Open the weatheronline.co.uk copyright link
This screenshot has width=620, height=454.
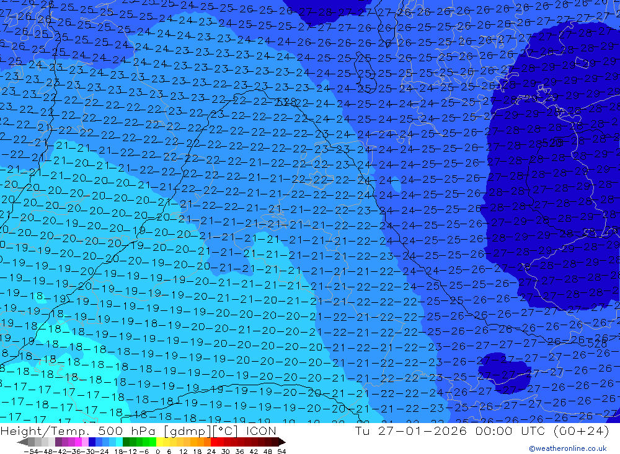pyautogui.click(x=568, y=448)
